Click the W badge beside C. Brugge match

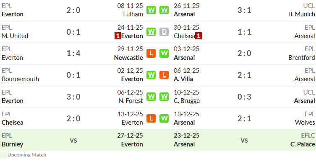point(164,97)
